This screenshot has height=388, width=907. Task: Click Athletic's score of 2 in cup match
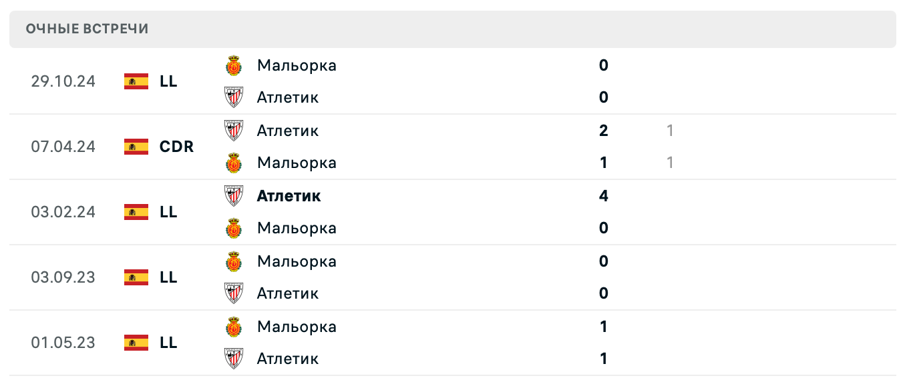coord(603,131)
